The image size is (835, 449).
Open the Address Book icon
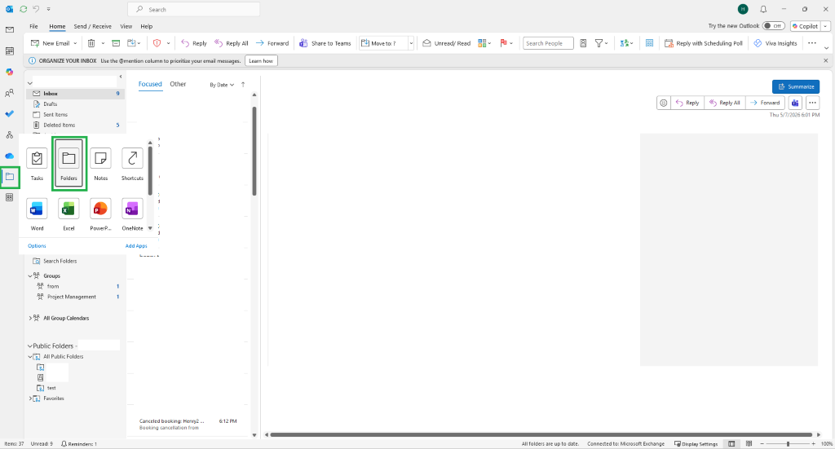[x=583, y=43]
